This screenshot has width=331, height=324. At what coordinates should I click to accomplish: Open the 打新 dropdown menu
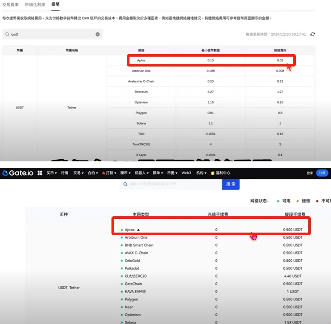tap(109, 173)
